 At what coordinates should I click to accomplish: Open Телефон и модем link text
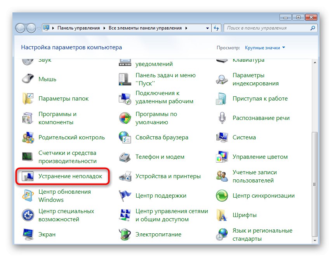pyautogui.click(x=160, y=157)
